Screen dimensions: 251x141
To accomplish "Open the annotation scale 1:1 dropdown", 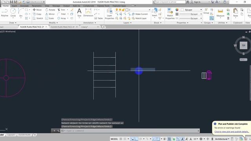I will tap(196, 139).
